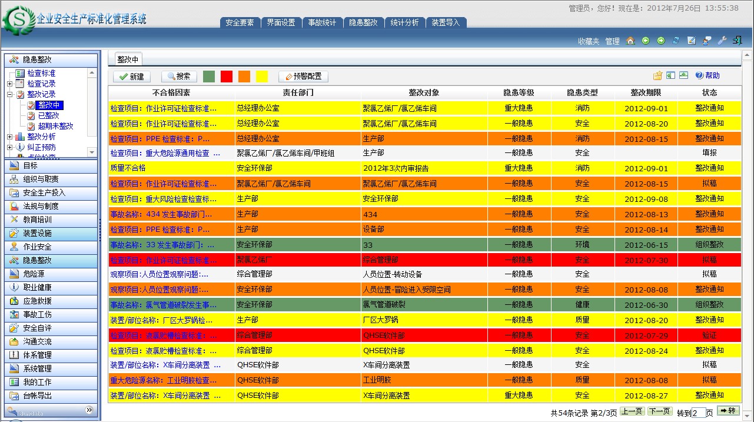This screenshot has height=422, width=754.
Task: Click the page number input field
Action: 698,413
